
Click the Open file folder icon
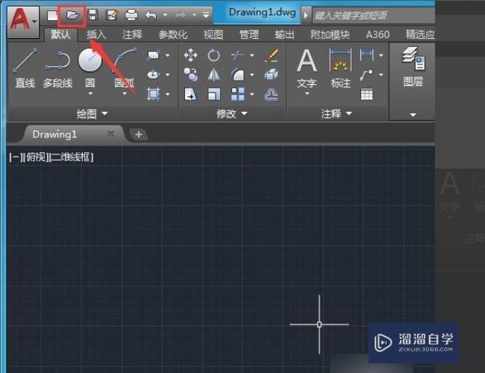tap(72, 15)
